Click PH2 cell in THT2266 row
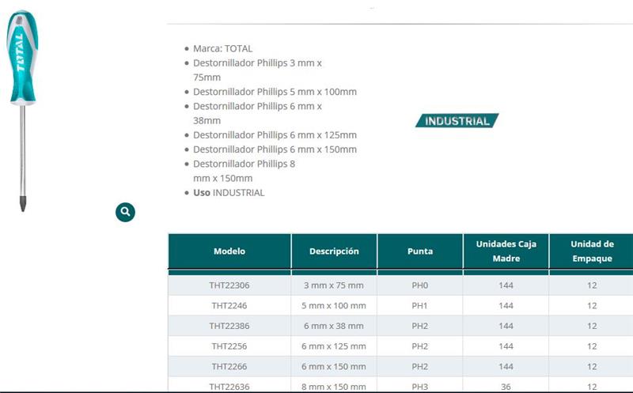The width and height of the screenshot is (633, 393). (420, 366)
